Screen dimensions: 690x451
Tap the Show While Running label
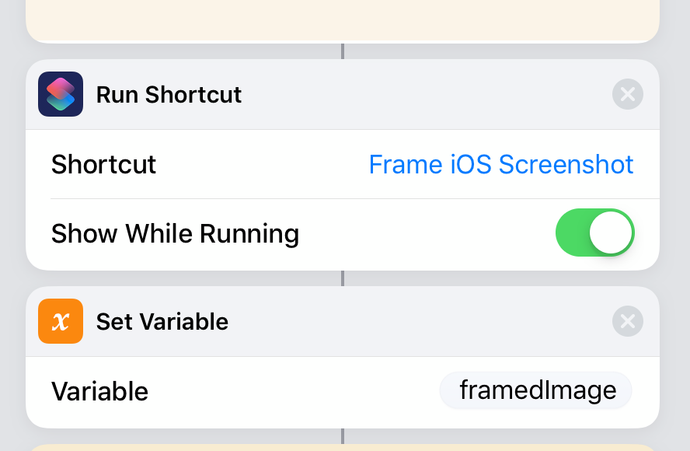[x=175, y=233]
